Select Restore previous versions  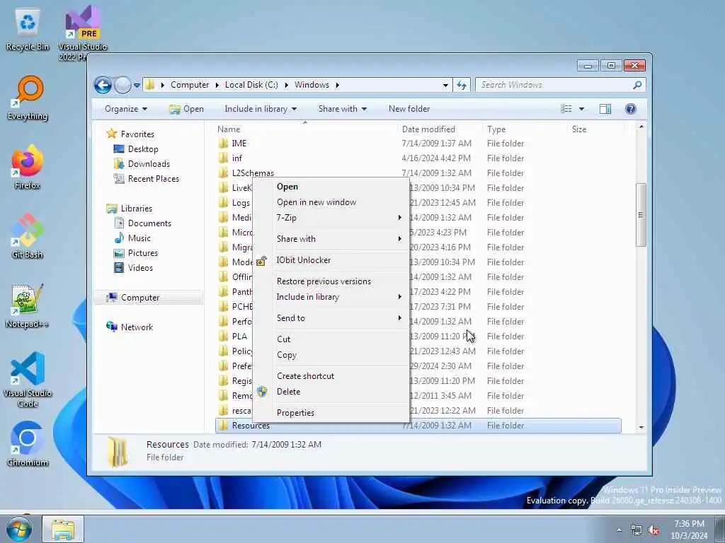click(x=331, y=281)
